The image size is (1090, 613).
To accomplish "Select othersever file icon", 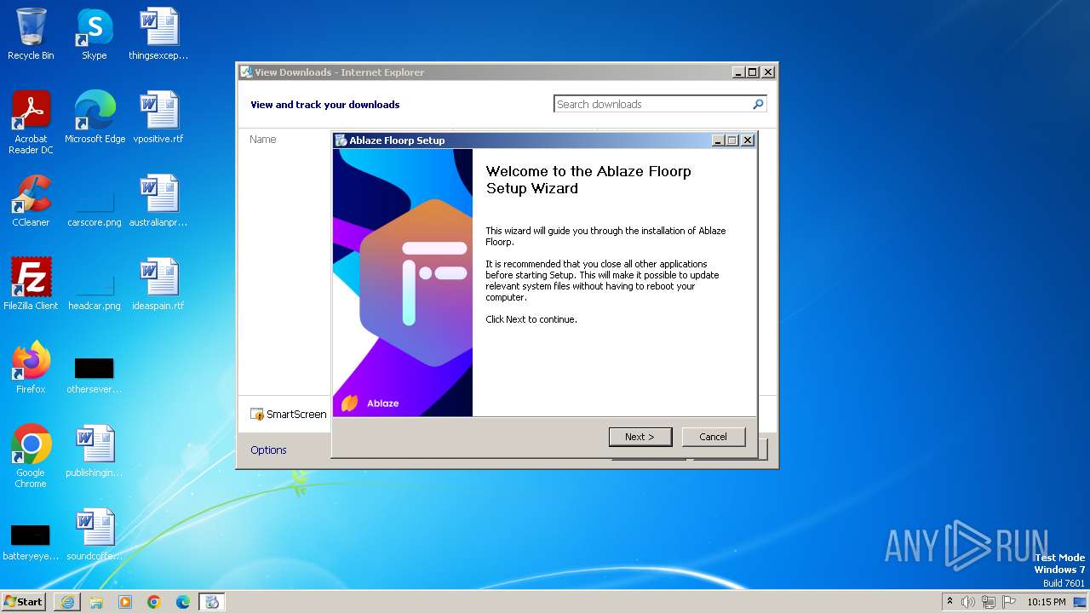I will click(95, 368).
